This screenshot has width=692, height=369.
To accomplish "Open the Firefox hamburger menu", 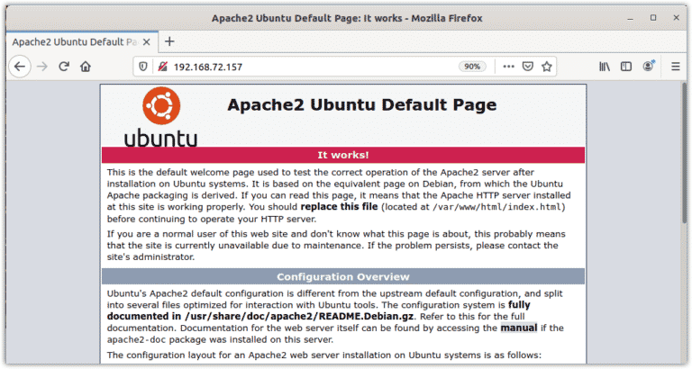I will (x=675, y=66).
